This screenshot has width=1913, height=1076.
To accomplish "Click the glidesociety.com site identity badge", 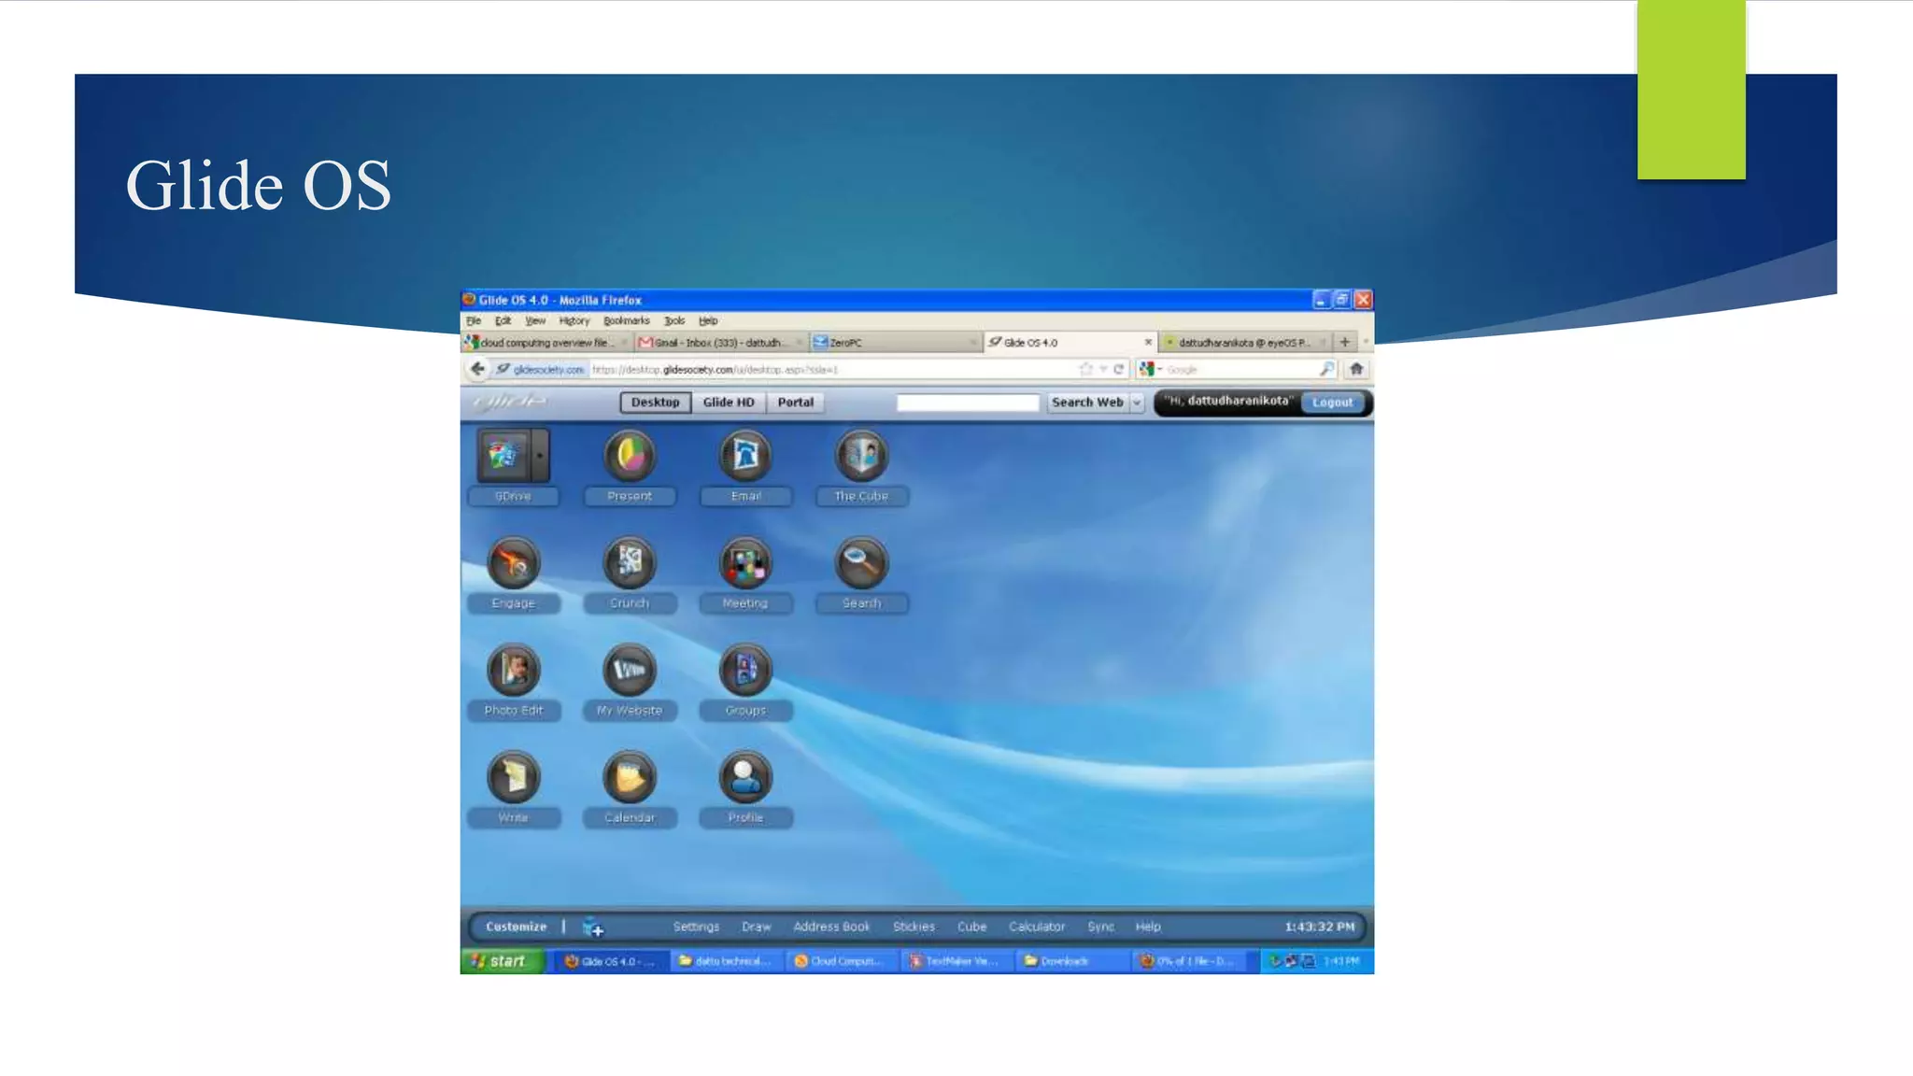I will click(x=541, y=370).
